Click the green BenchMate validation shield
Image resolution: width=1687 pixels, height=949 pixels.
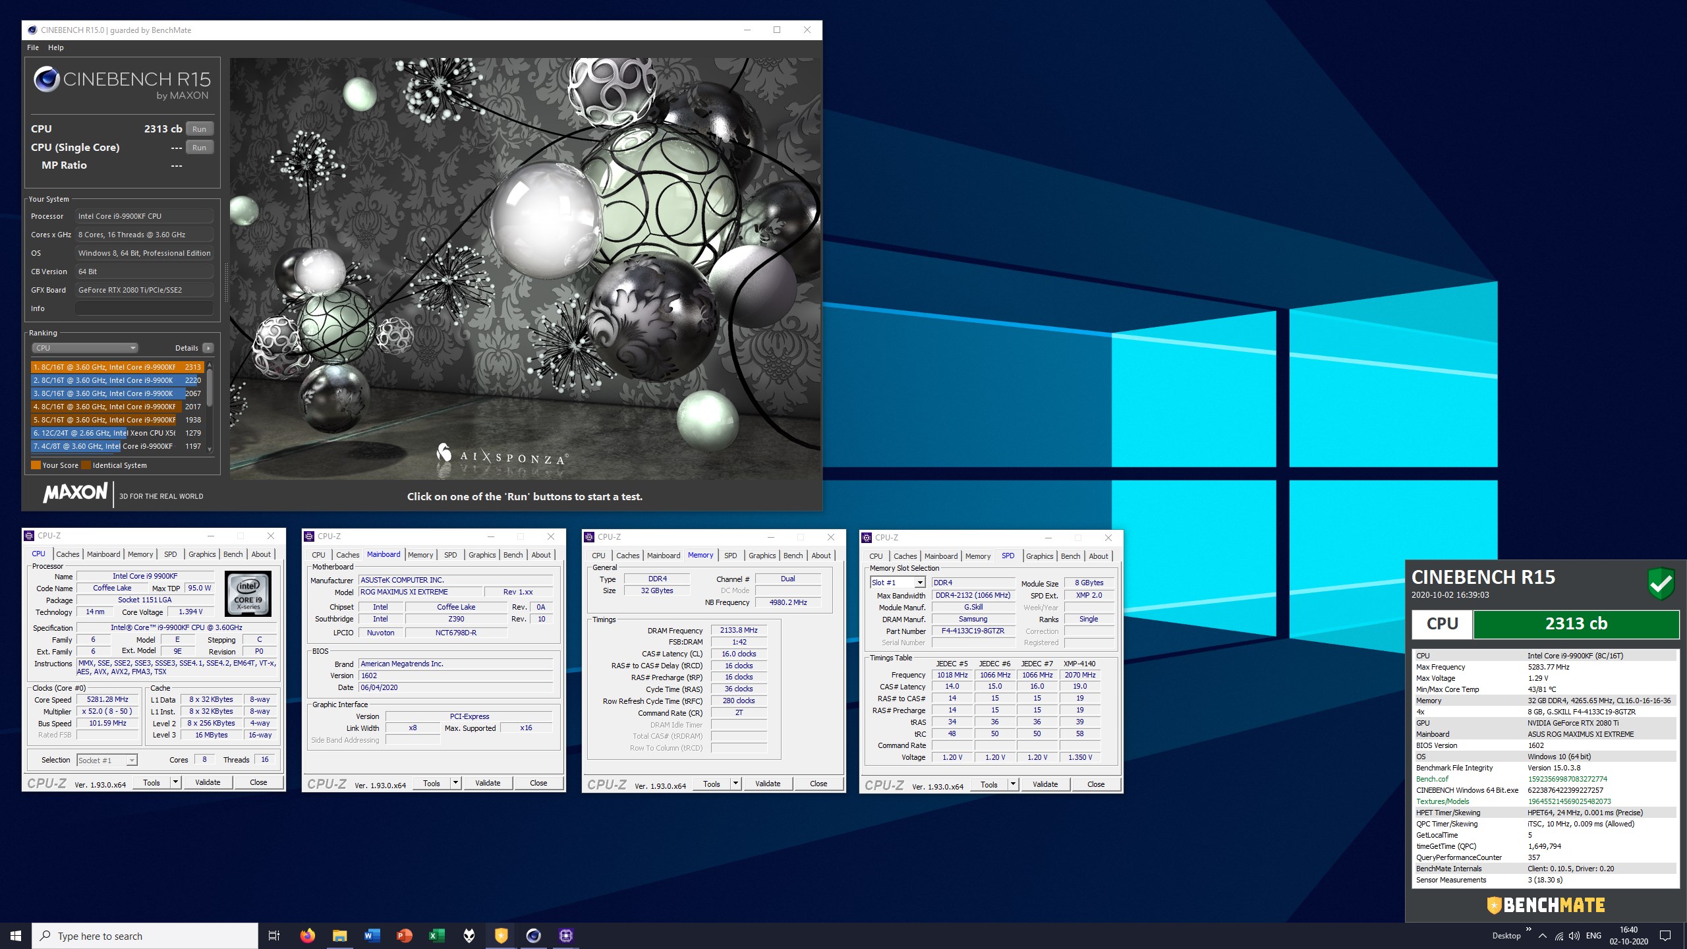tap(1661, 583)
